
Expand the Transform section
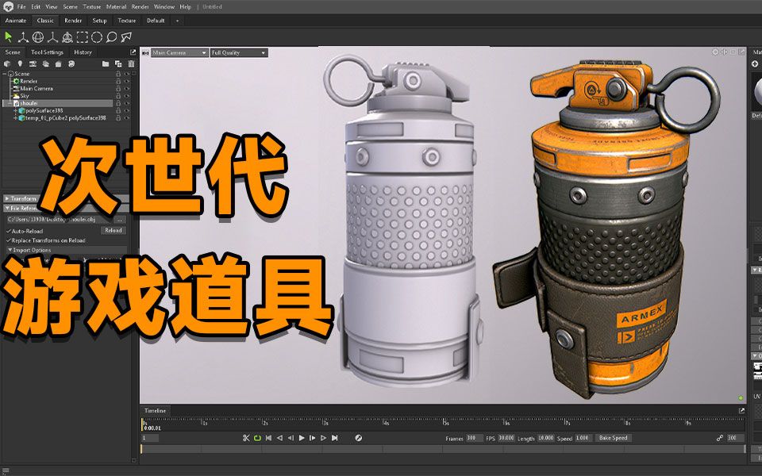click(x=8, y=198)
